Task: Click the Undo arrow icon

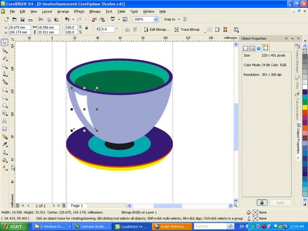Action: click(66, 19)
